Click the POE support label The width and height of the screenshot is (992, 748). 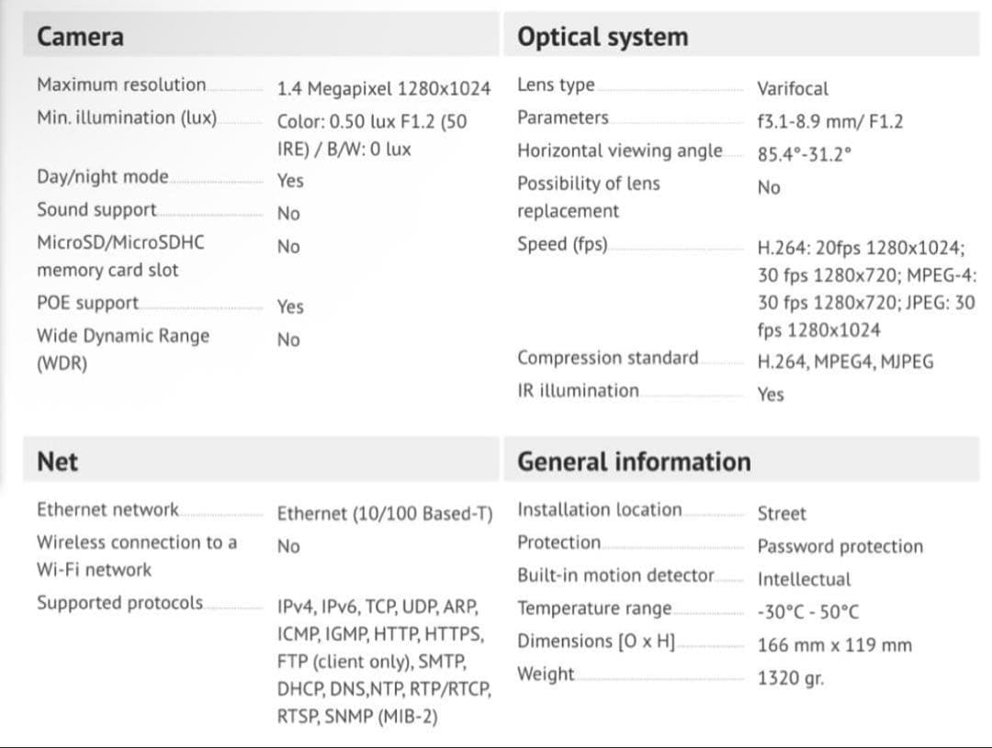(x=87, y=303)
